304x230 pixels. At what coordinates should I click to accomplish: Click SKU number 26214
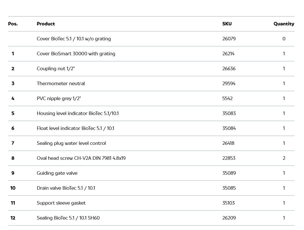228,54
